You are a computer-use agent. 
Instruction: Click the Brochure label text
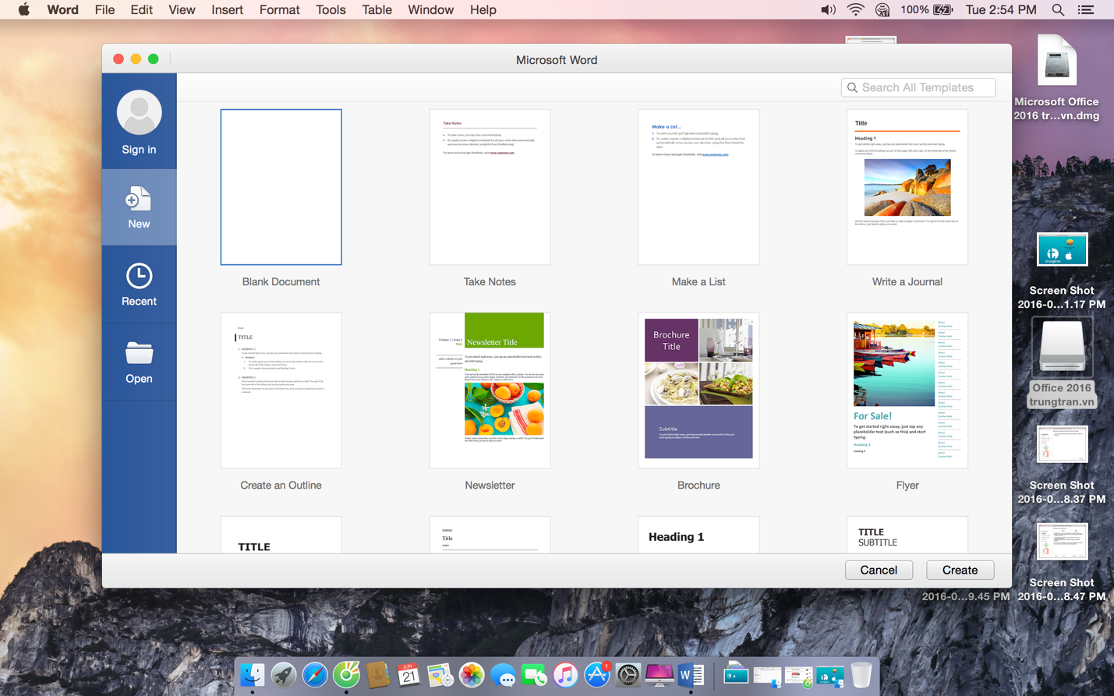pyautogui.click(x=698, y=485)
